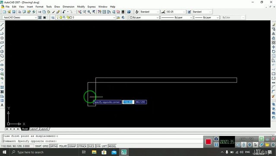This screenshot has width=276, height=156.
Task: Open Layer Properties Manager icon
Action: (x=53, y=17)
